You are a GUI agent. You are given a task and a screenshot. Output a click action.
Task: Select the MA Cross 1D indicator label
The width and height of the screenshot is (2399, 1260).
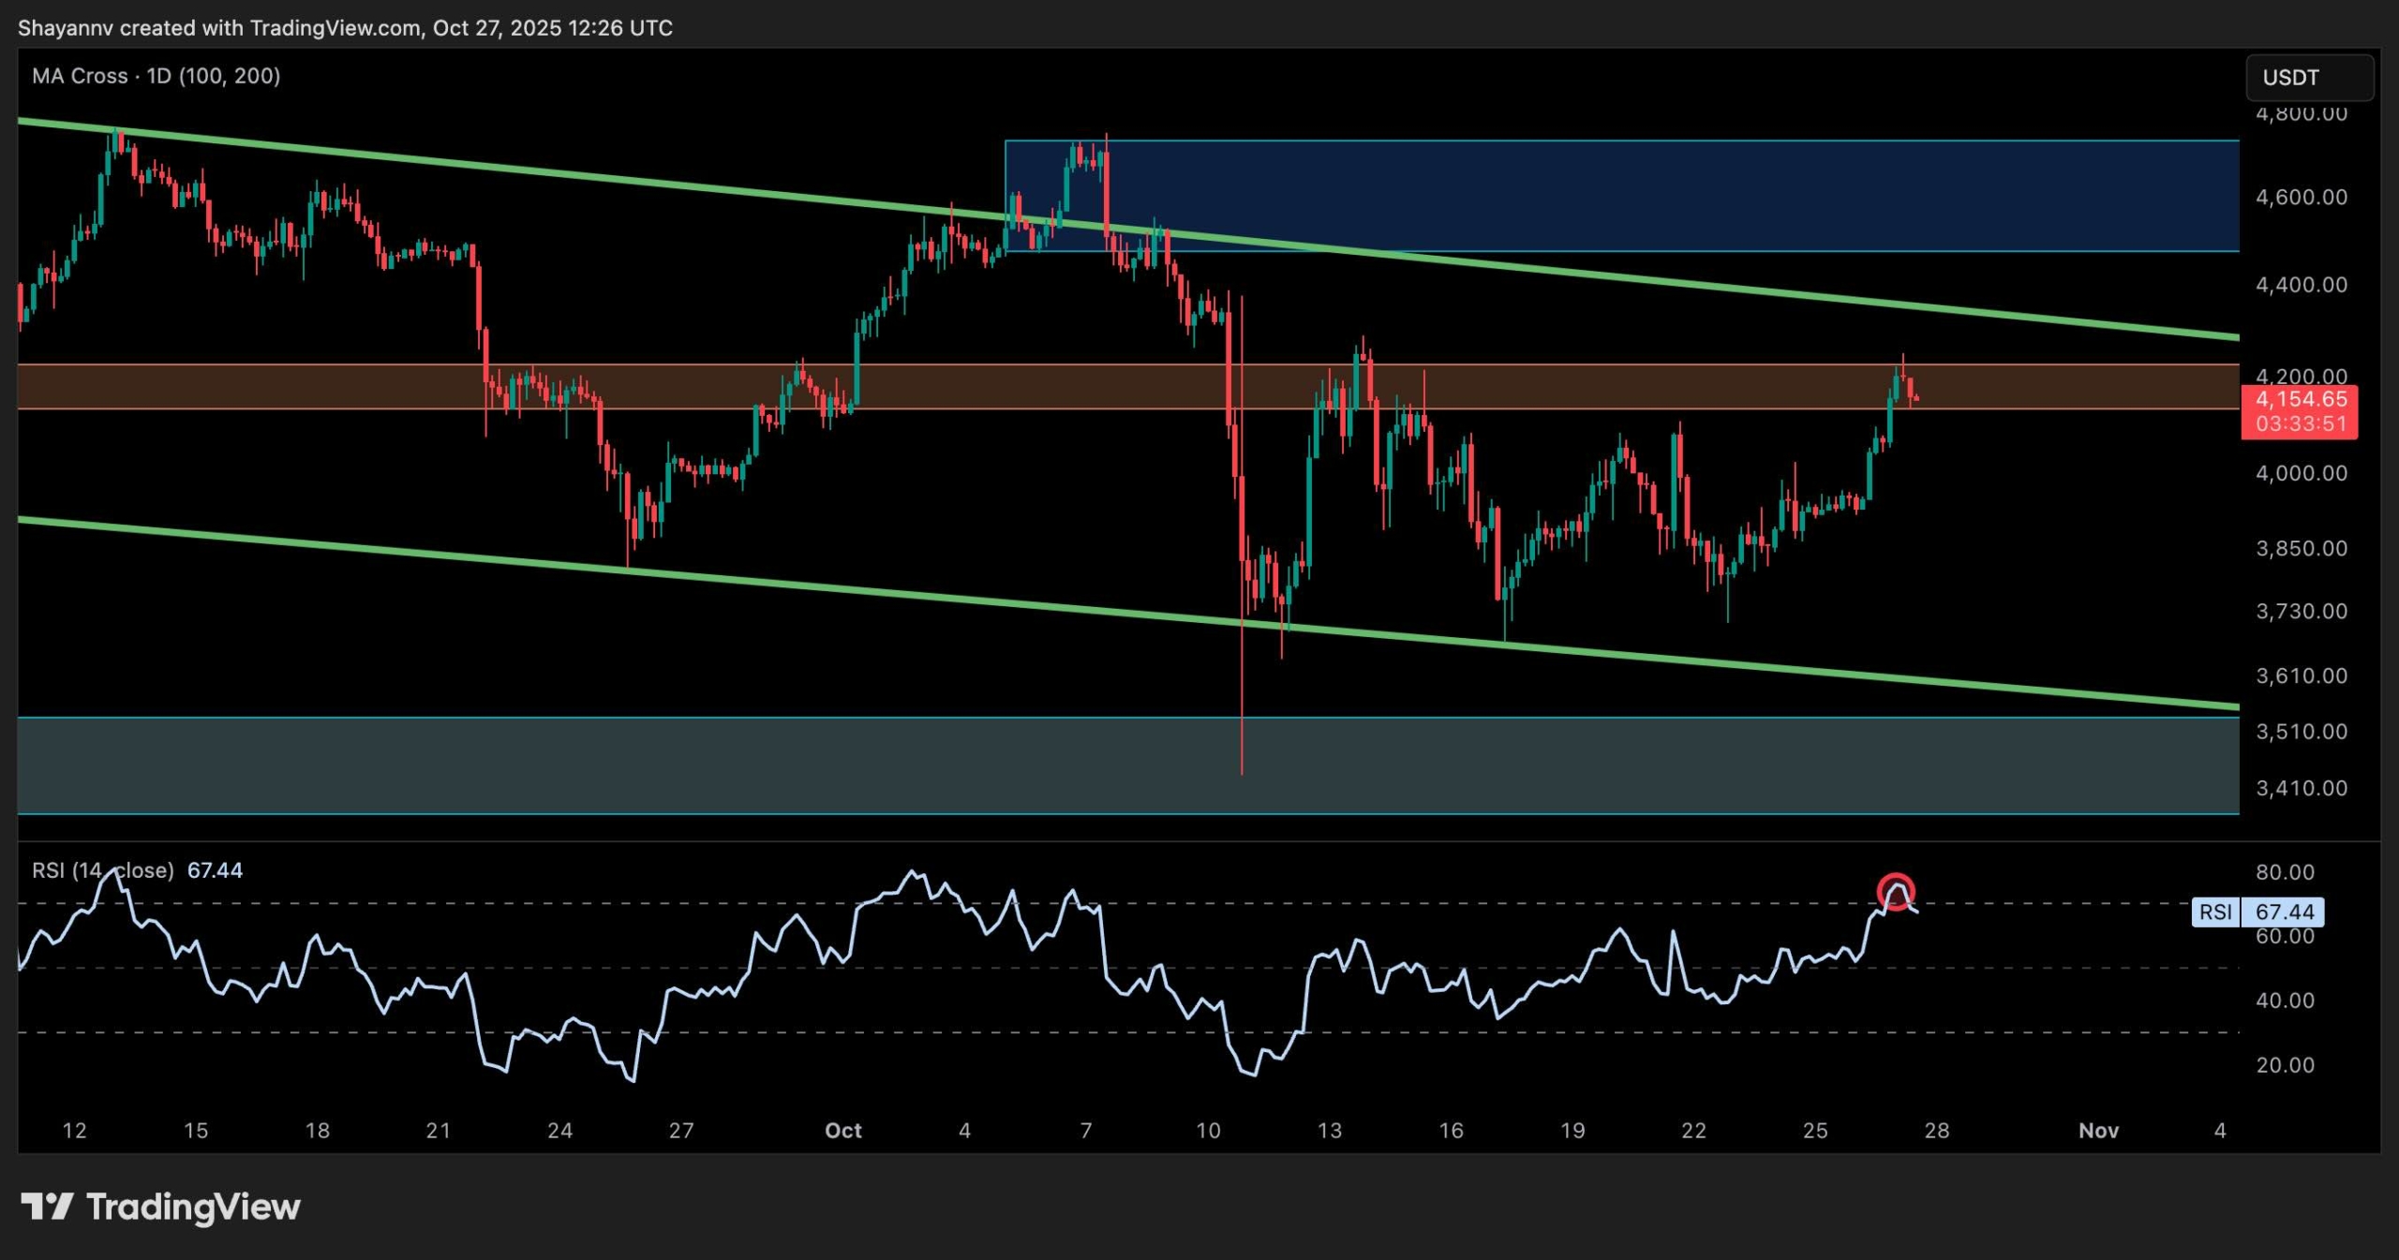pyautogui.click(x=156, y=76)
